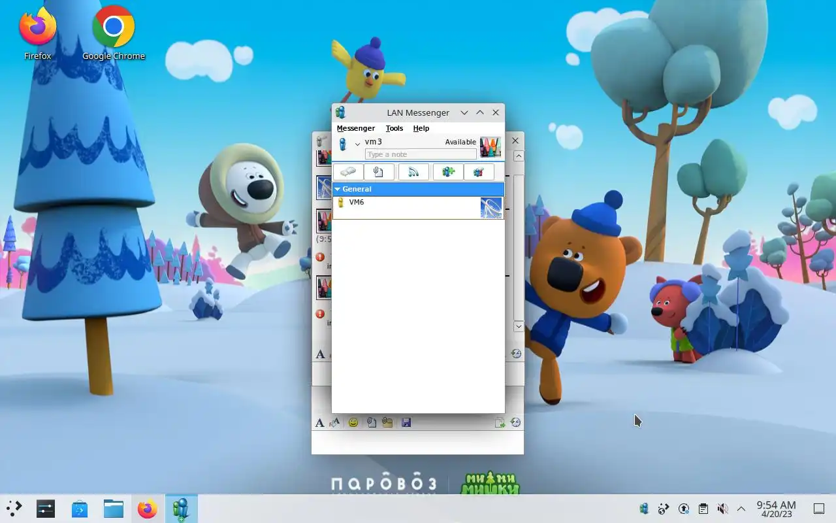Click the Type a note field
This screenshot has width=836, height=523.
tap(421, 154)
